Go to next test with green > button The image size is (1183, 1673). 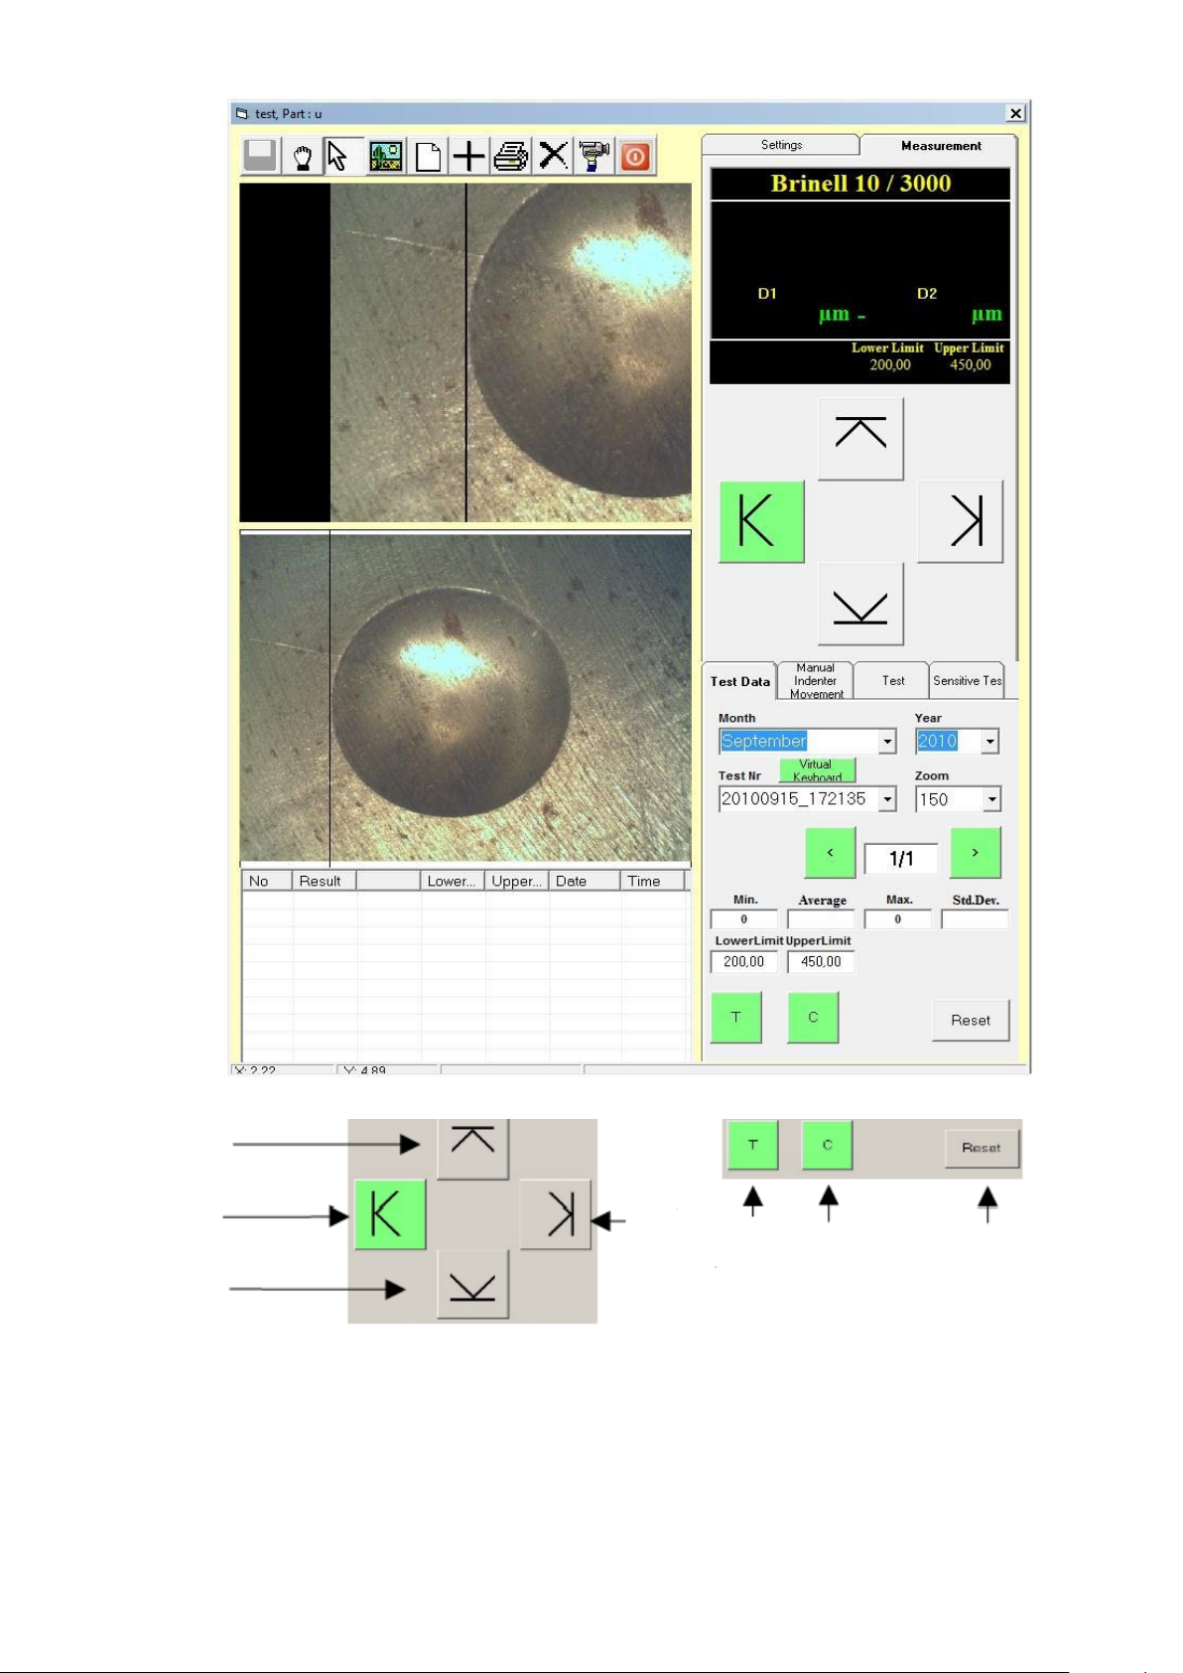976,853
